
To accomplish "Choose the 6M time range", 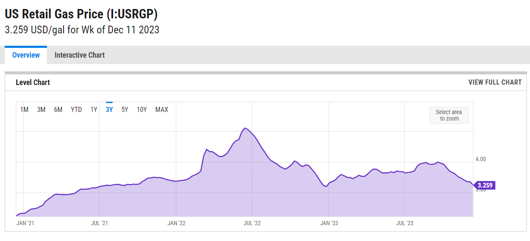I will (x=58, y=110).
